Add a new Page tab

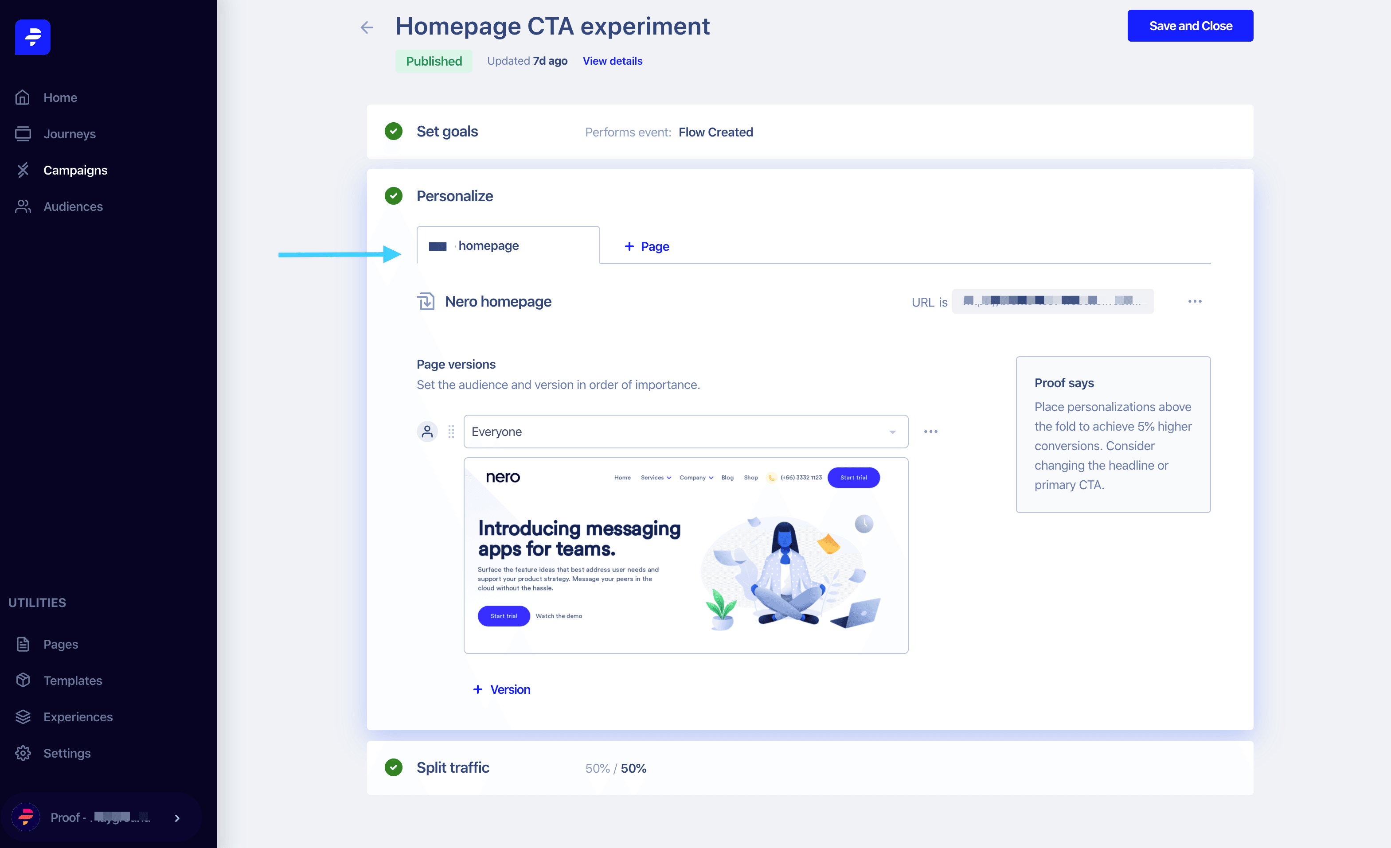point(646,246)
